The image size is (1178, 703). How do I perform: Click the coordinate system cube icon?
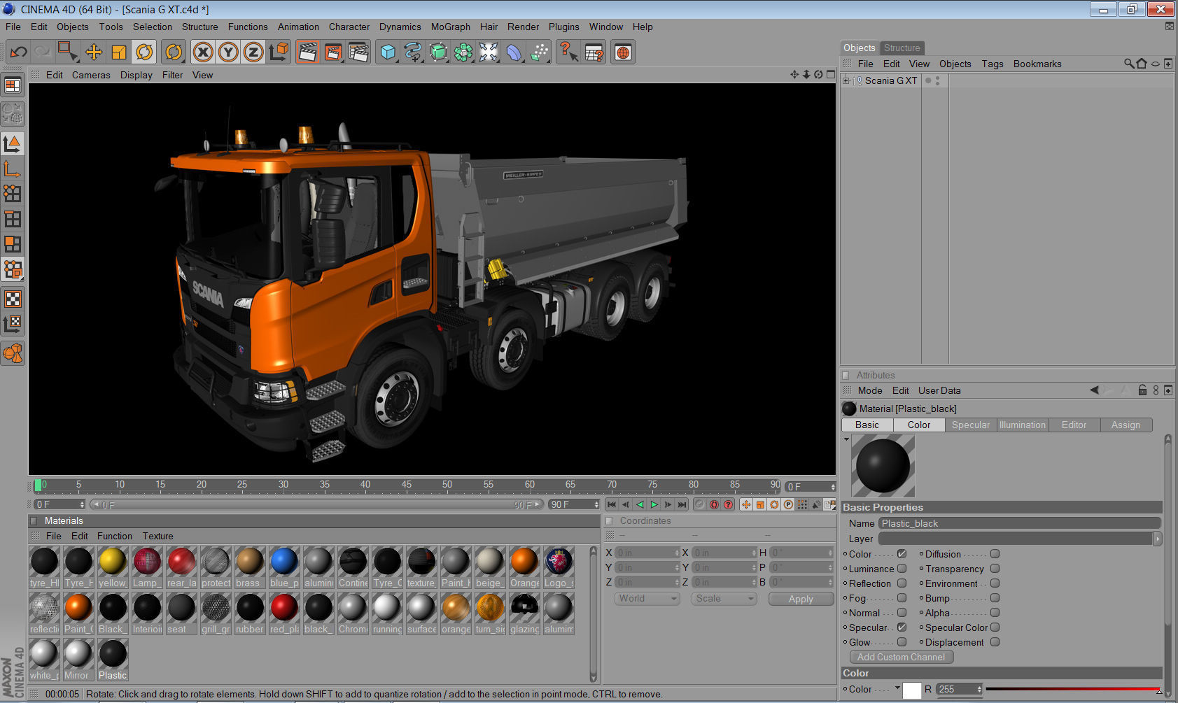(279, 52)
